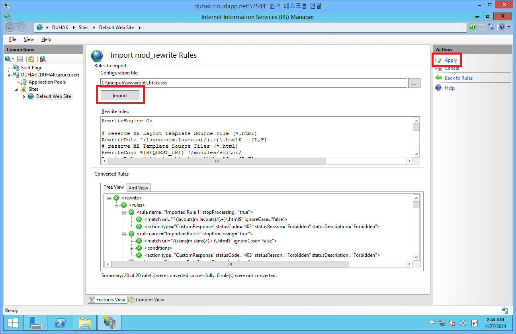Select the Imported Rule 1 rule row

click(x=195, y=212)
